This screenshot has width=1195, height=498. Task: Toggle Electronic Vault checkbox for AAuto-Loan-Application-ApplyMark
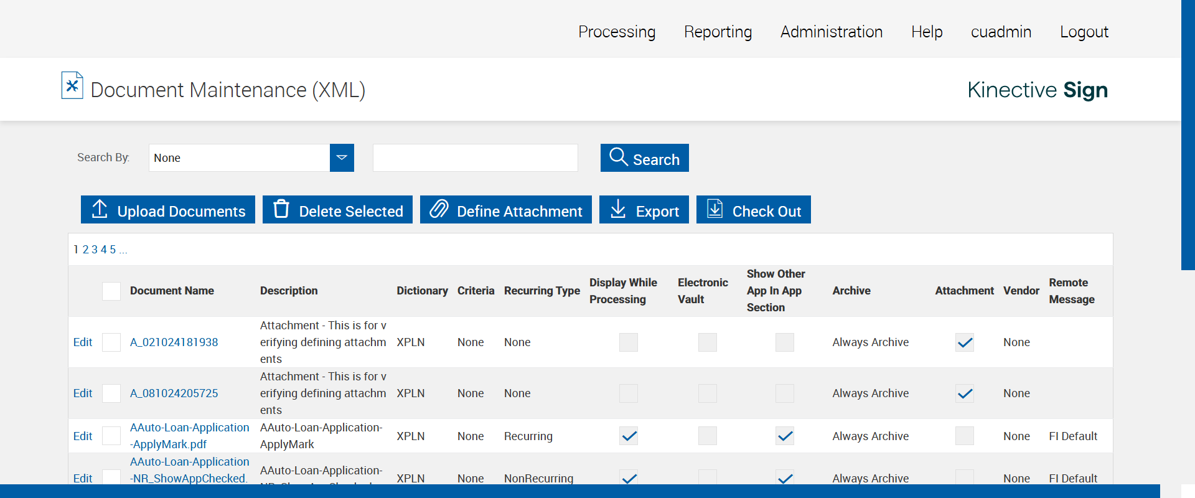tap(708, 436)
